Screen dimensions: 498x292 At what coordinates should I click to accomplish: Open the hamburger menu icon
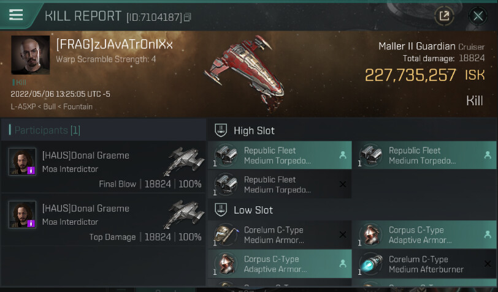[16, 15]
